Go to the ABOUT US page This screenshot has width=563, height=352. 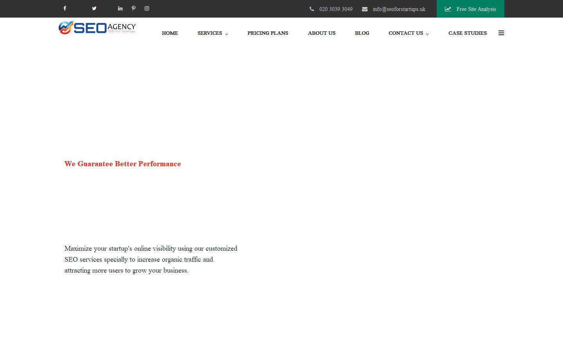[321, 33]
